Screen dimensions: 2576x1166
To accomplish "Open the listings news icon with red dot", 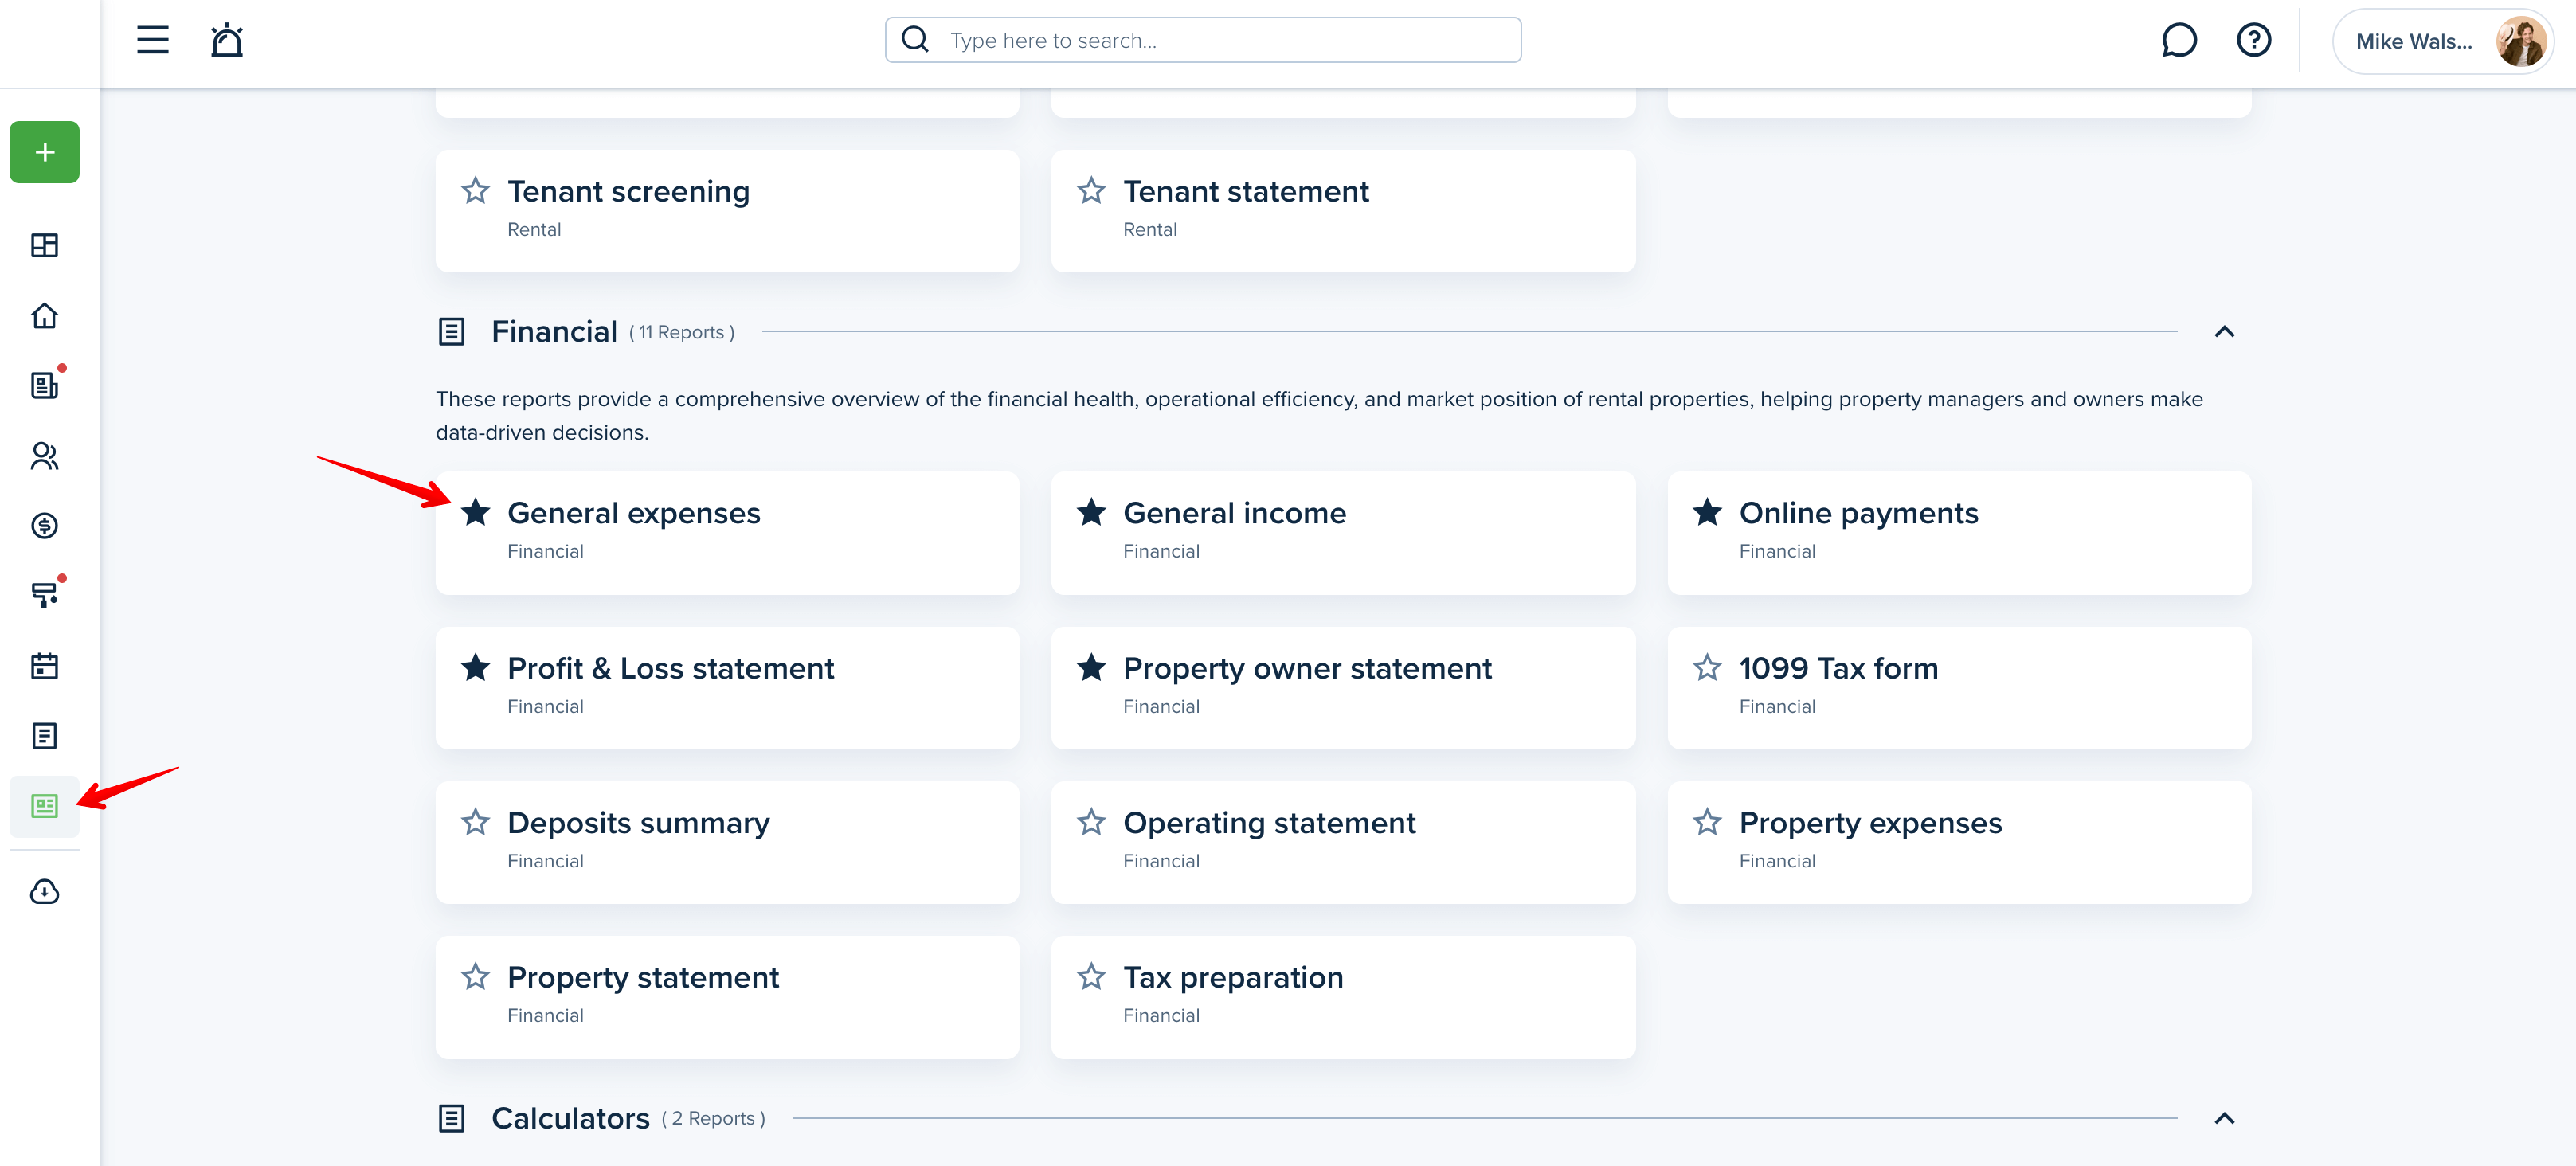I will [45, 385].
